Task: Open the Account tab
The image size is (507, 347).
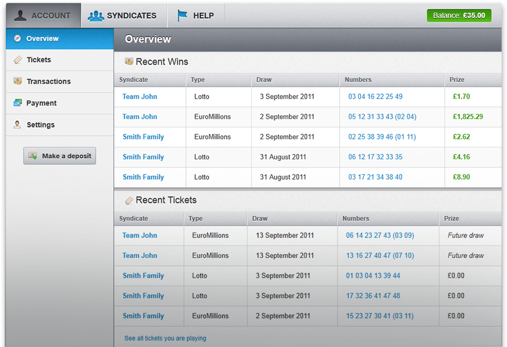Action: pos(43,16)
